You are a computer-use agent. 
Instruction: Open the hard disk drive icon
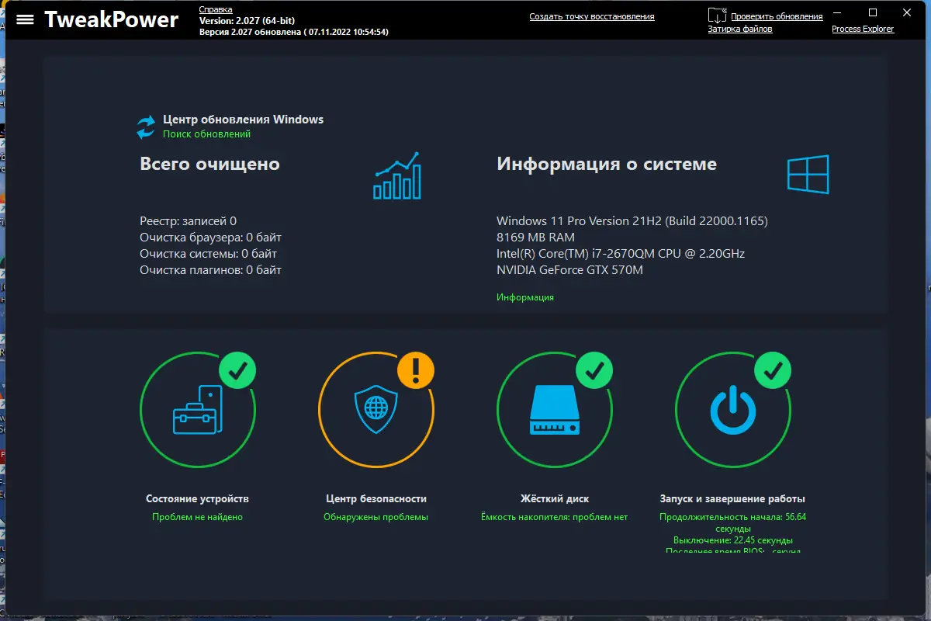555,410
